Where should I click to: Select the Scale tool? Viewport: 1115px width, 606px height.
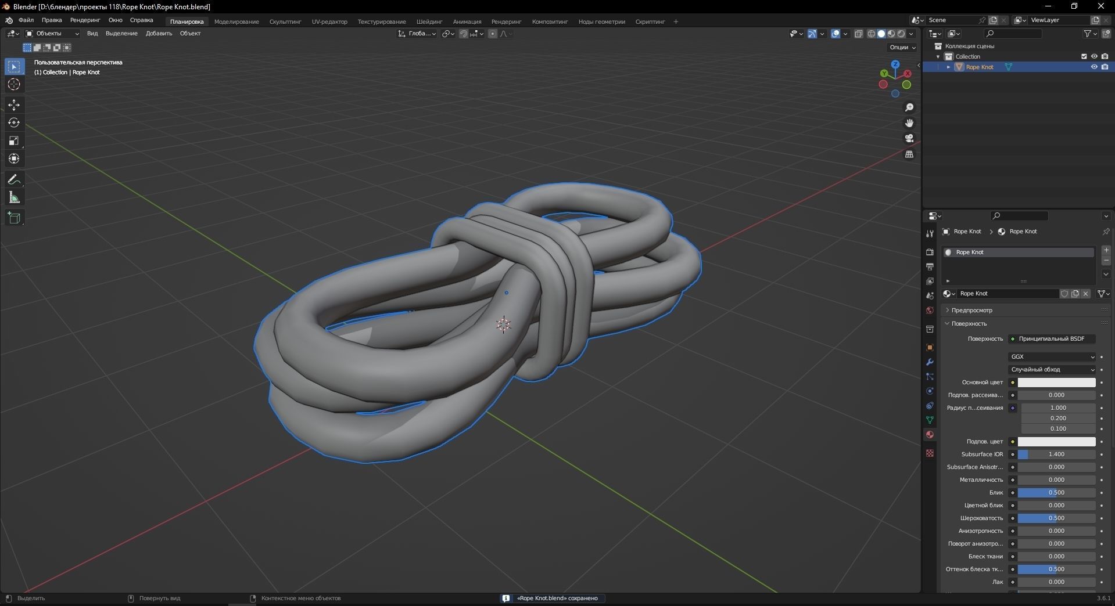pos(14,141)
